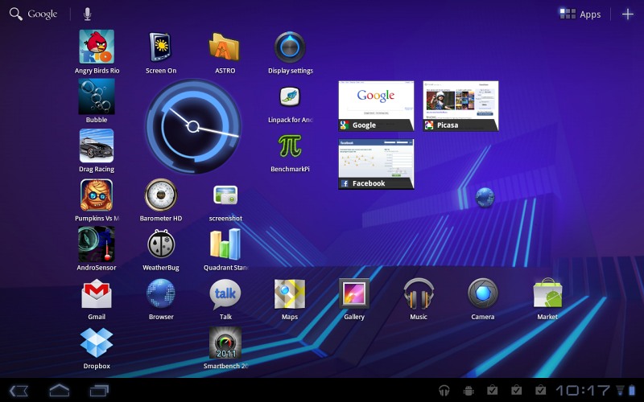Start voice search with microphone
This screenshot has height=402, width=644.
pyautogui.click(x=87, y=14)
